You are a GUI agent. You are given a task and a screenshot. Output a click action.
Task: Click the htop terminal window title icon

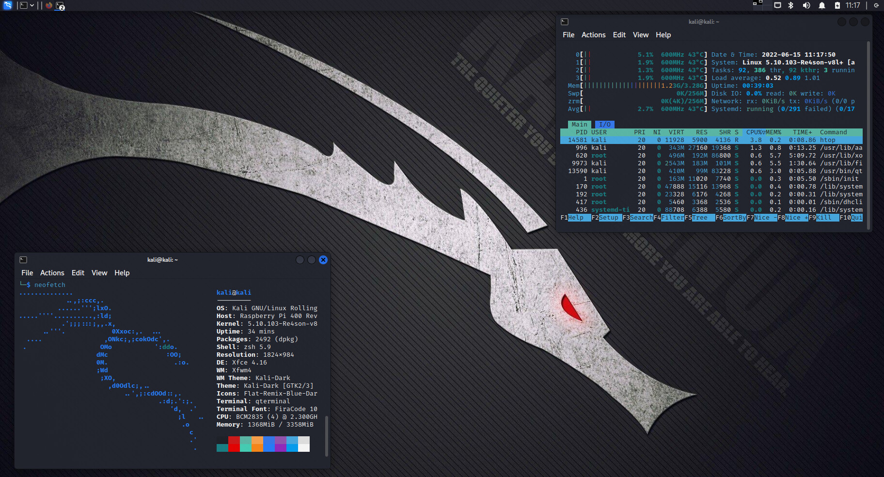coord(565,22)
